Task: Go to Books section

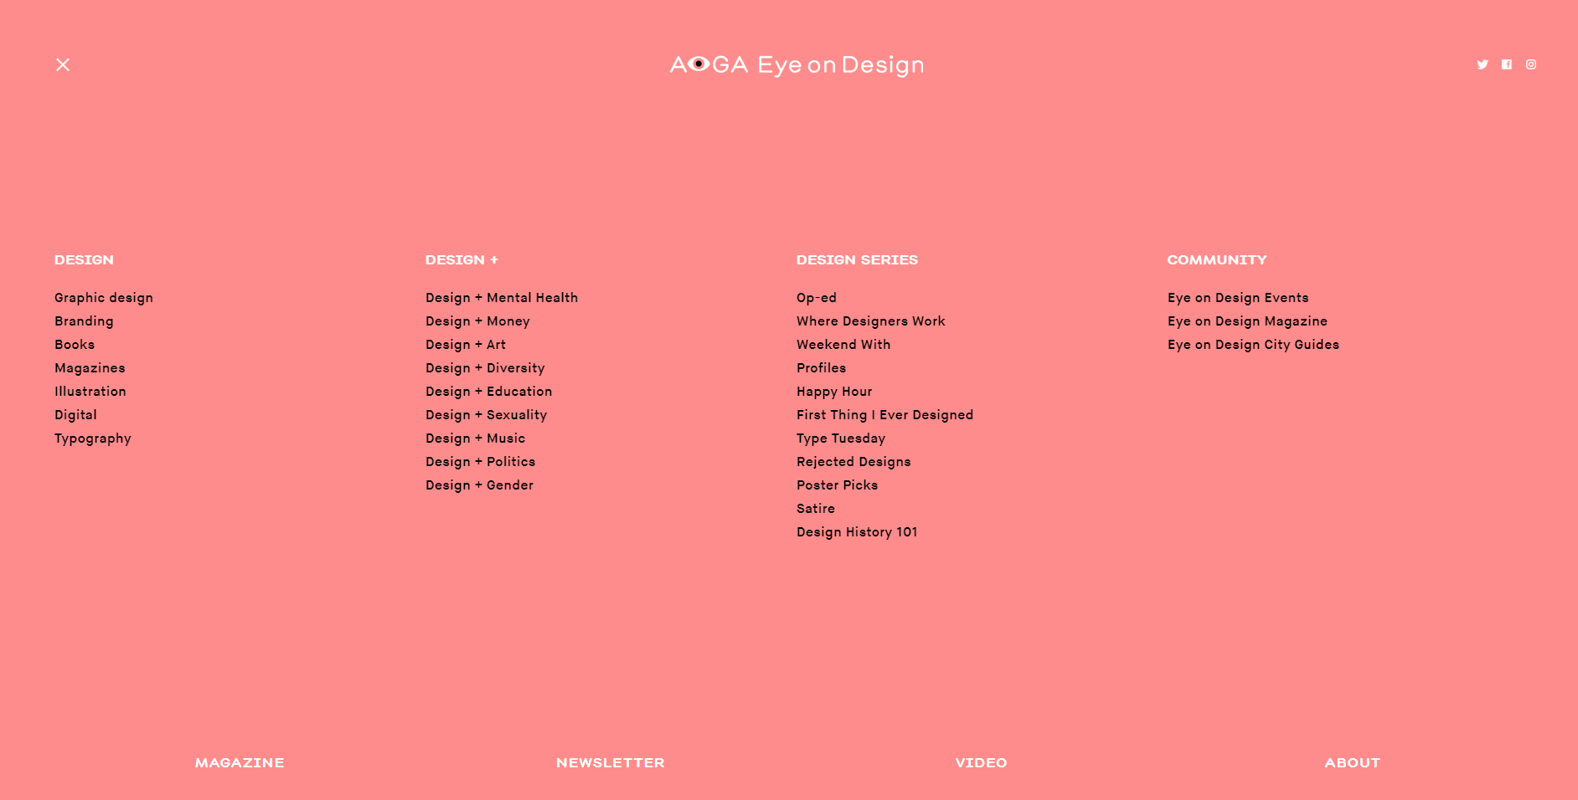Action: pyautogui.click(x=75, y=345)
